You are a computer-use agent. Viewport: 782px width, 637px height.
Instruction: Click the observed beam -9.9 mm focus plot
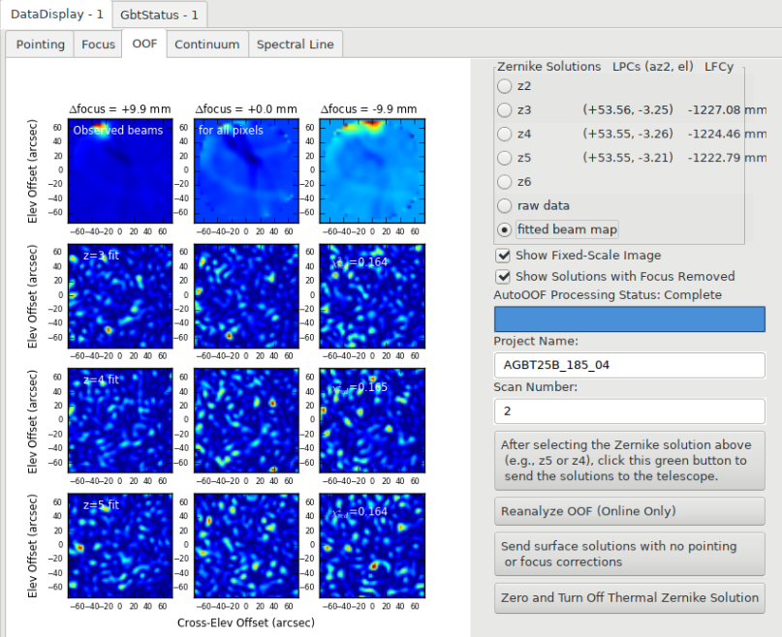pos(372,171)
